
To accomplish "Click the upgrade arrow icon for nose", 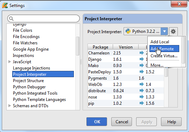I will [x=142, y=97].
